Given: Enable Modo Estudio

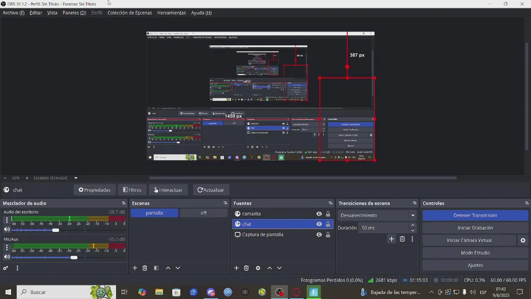Looking at the screenshot, I should click(x=475, y=253).
